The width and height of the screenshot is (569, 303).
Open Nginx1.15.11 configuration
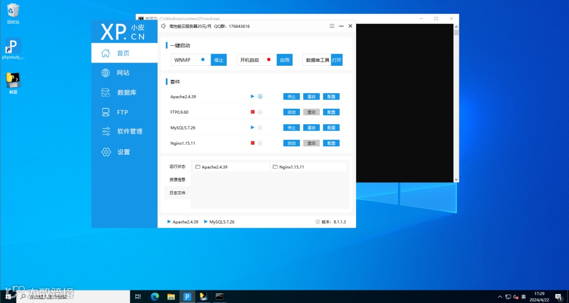pos(331,143)
